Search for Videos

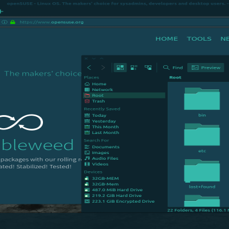tap(124, 164)
